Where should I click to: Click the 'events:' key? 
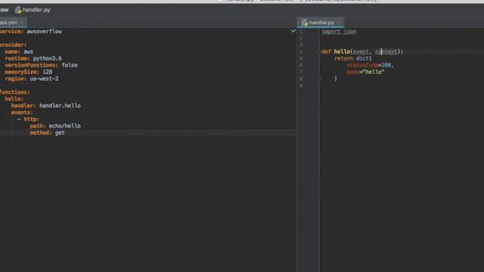22,113
